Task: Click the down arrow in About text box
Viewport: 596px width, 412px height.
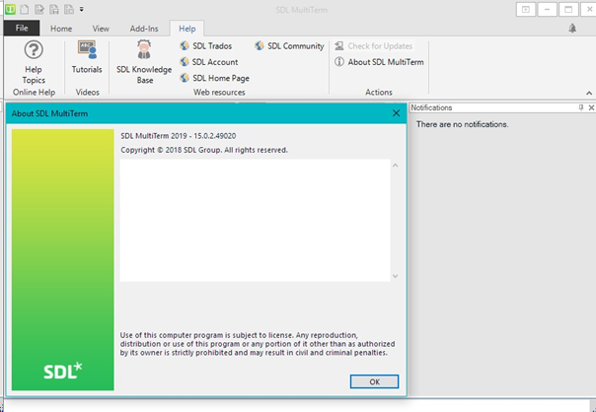Action: [x=396, y=276]
